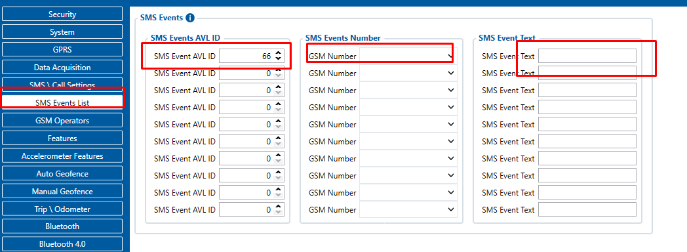Click the ninth SMS Event AVL ID field

(252, 193)
